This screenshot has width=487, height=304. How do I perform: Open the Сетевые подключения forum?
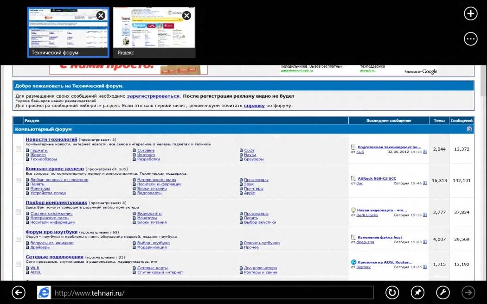(54, 257)
